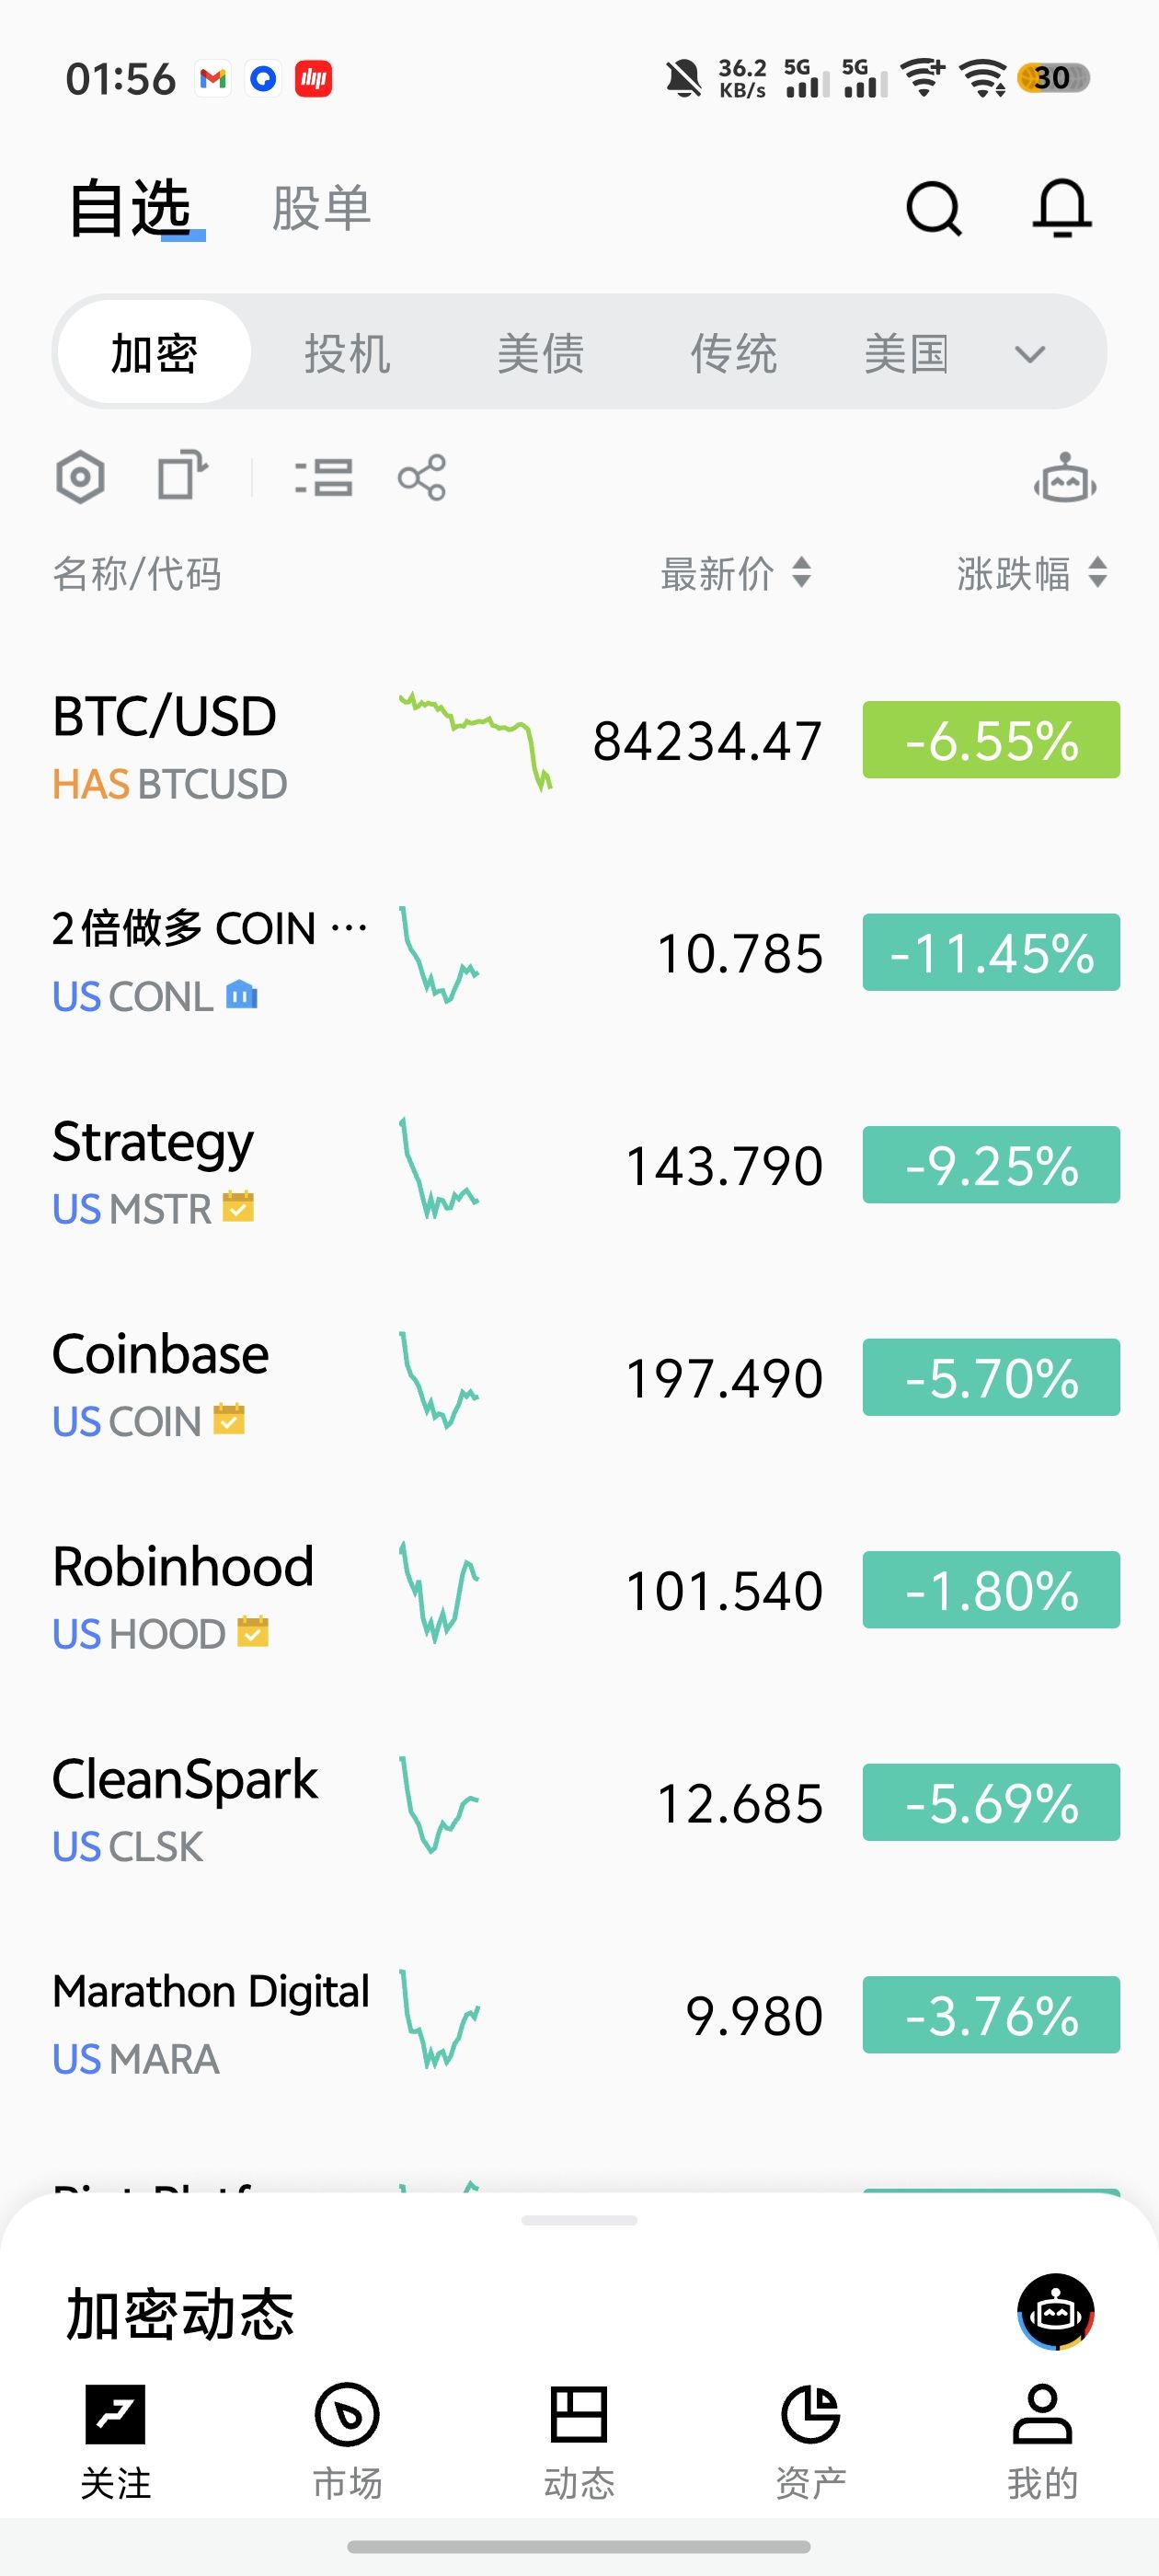1159x2576 pixels.
Task: Tap the 加密动态 sheet drag handle
Action: point(579,2220)
